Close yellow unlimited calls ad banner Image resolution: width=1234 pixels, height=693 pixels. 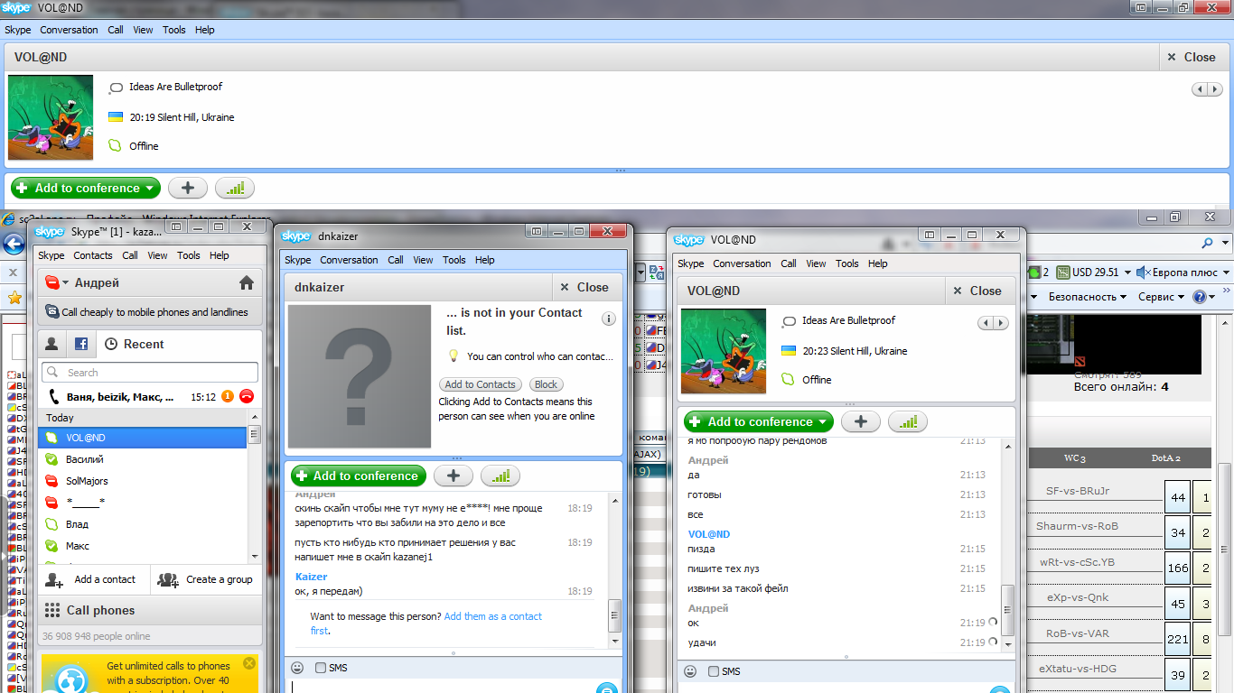click(x=249, y=663)
